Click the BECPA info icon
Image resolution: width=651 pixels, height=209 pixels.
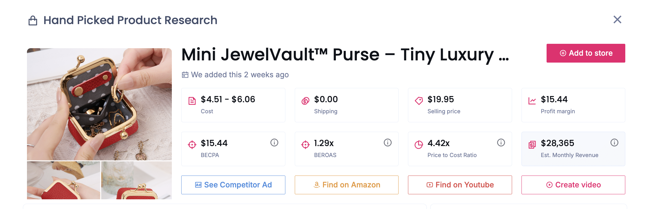(274, 143)
